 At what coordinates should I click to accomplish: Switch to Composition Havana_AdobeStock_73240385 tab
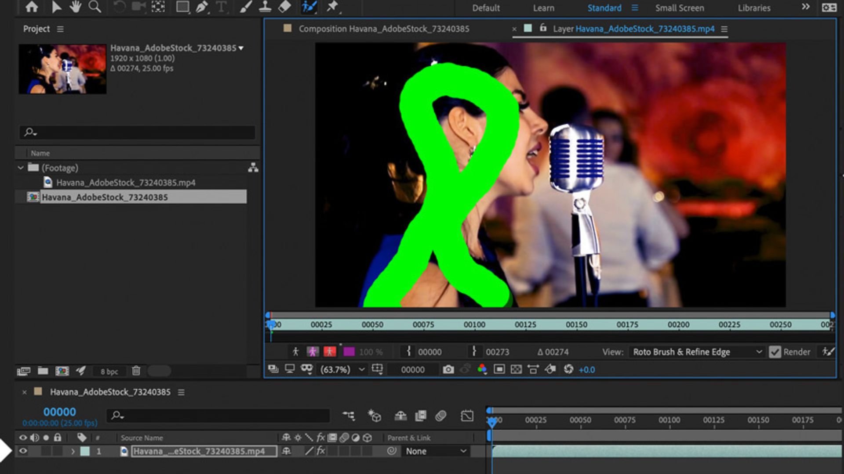pyautogui.click(x=383, y=29)
